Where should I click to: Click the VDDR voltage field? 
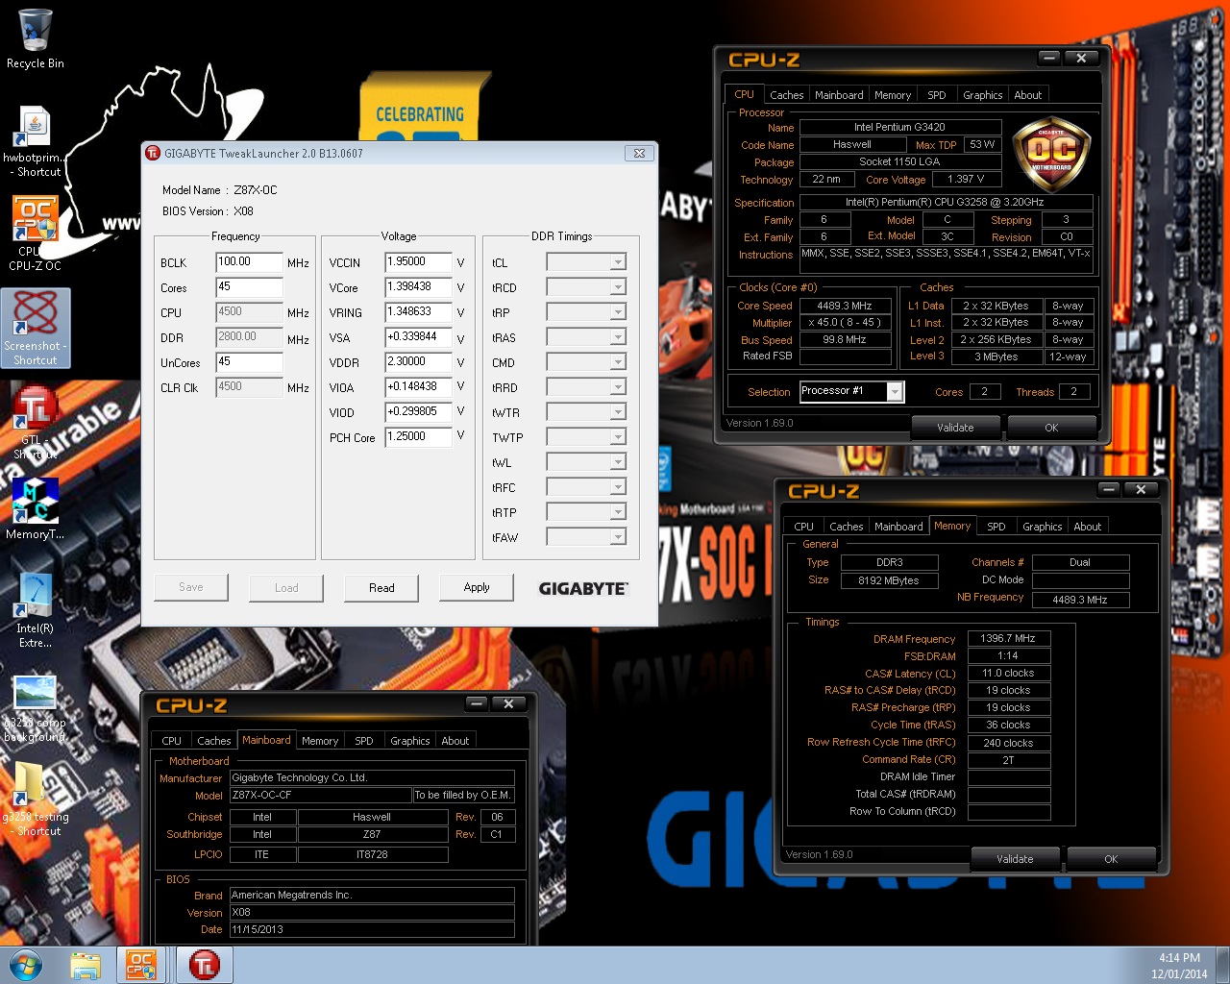418,362
